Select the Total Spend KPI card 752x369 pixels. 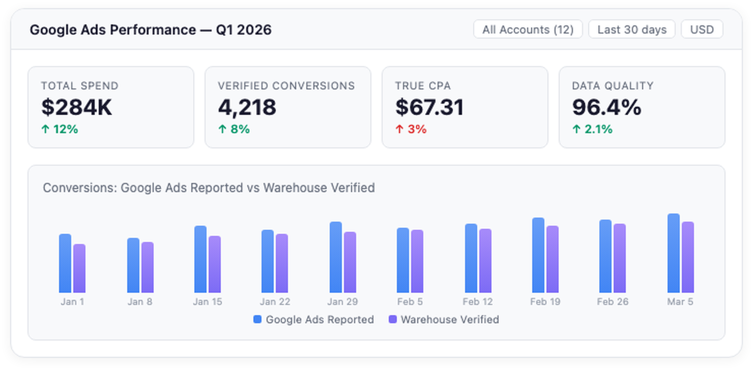[x=110, y=107]
